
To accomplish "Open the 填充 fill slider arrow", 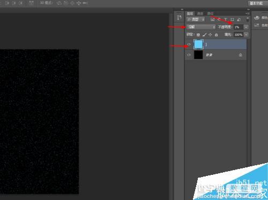I will pos(246,35).
